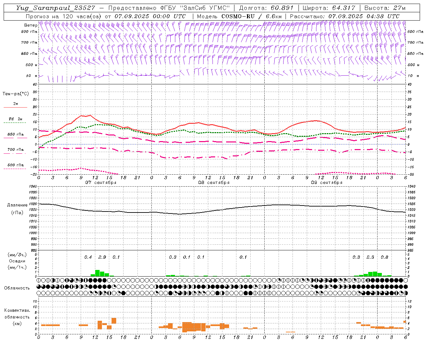Click the 'Модель COSMO-RU / 6.6км' label

pos(239,16)
